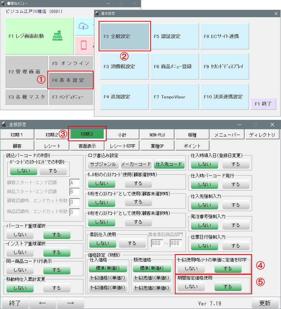Enable する for 仕入時バーコード発行

click(235, 184)
